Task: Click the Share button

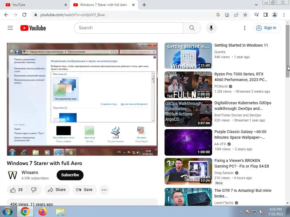Action: point(57,190)
